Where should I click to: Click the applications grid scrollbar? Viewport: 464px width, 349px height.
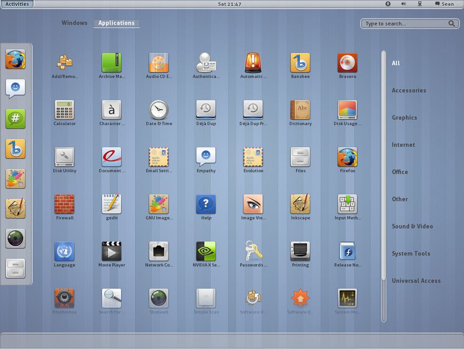coord(384,186)
